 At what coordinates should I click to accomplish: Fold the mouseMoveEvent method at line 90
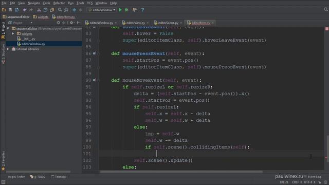click(98, 80)
